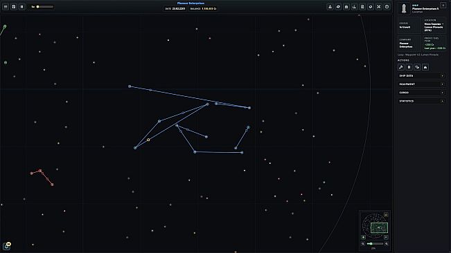Toggle the minimap bottom-right button

tap(386, 237)
